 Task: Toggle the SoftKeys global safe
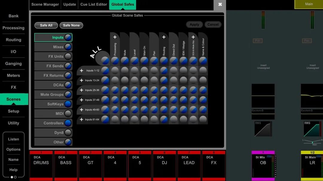pyautogui.click(x=68, y=104)
